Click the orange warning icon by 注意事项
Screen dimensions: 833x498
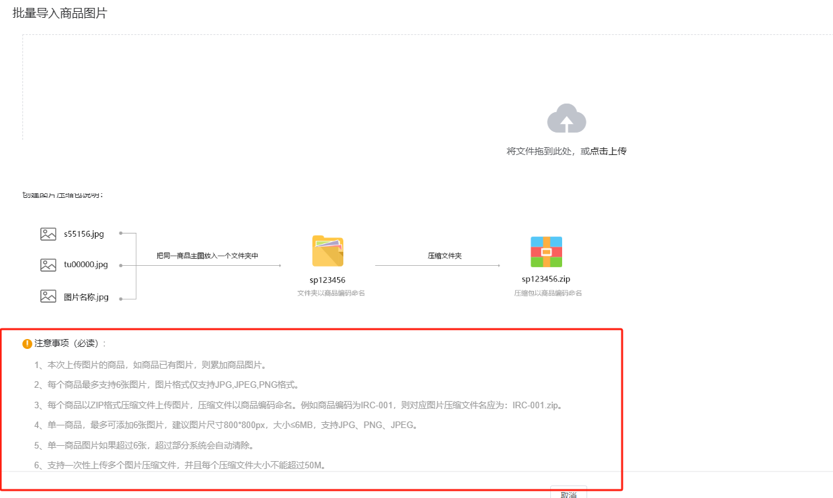point(27,344)
